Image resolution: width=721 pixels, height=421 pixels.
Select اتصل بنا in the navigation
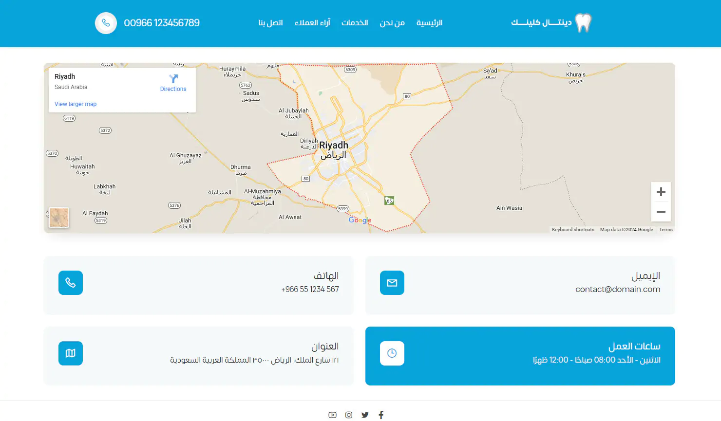(270, 23)
